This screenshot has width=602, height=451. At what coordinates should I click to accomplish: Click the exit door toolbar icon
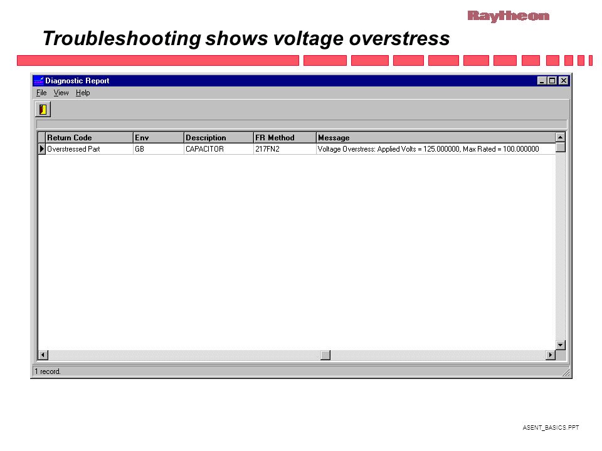tap(43, 110)
